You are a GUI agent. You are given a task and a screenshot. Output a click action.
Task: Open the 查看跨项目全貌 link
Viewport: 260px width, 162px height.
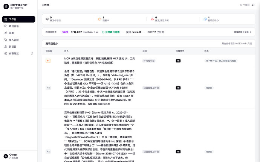[x=243, y=32]
